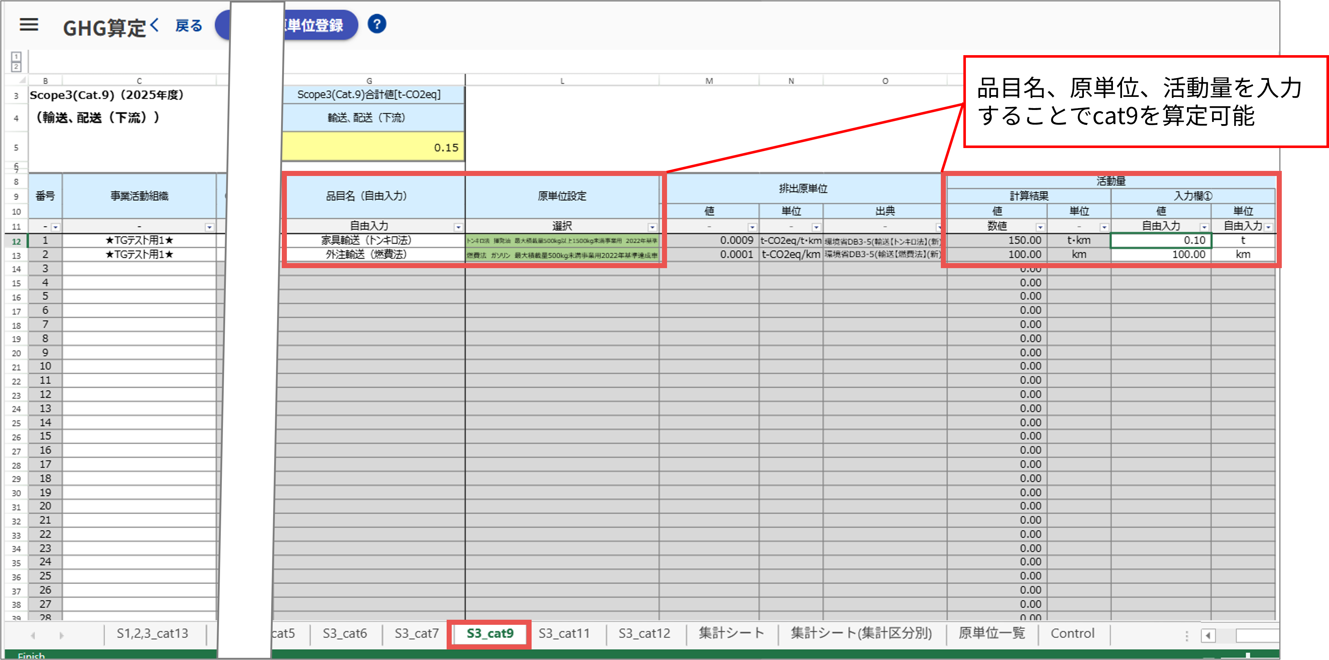The image size is (1329, 660).
Task: Select green 原単位 cell for トンキロ法 row
Action: click(x=562, y=240)
